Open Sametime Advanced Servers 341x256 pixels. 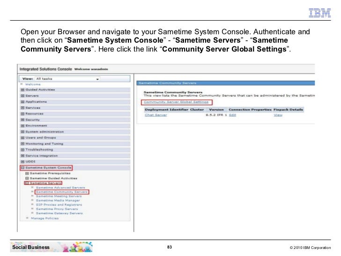[60, 188]
